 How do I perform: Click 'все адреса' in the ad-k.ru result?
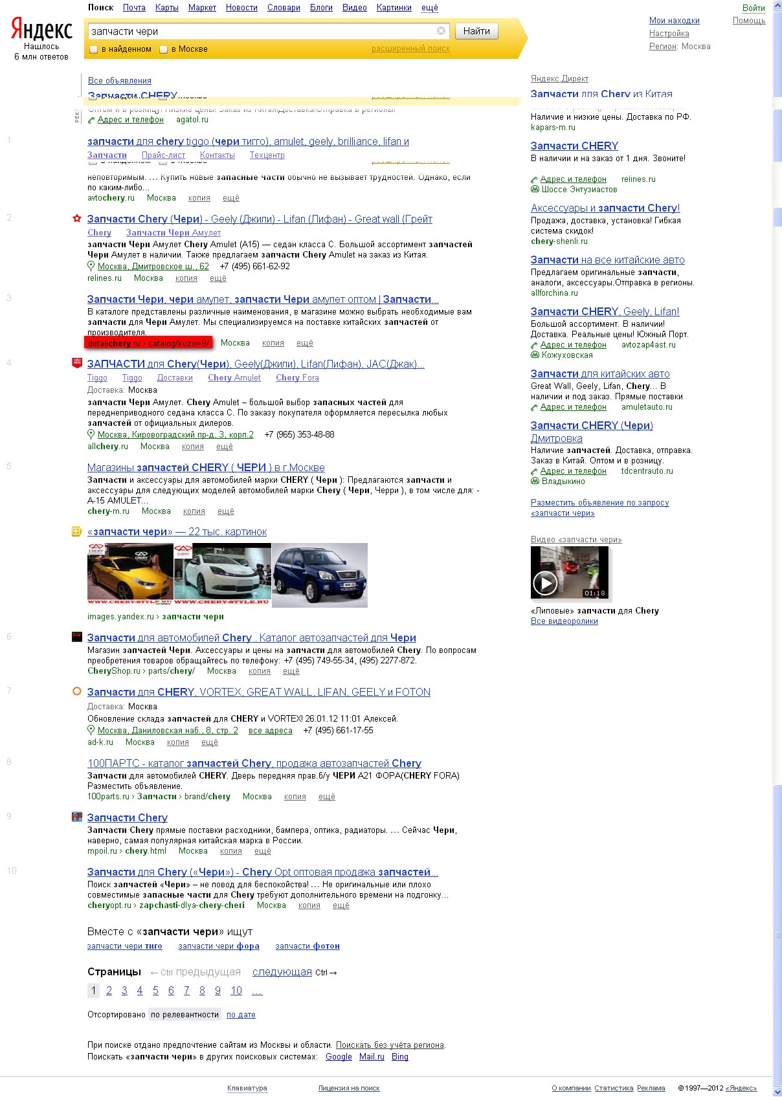[271, 731]
